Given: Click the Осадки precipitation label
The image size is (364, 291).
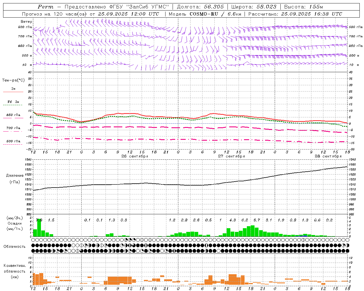Looking at the screenshot, I should (x=15, y=223).
